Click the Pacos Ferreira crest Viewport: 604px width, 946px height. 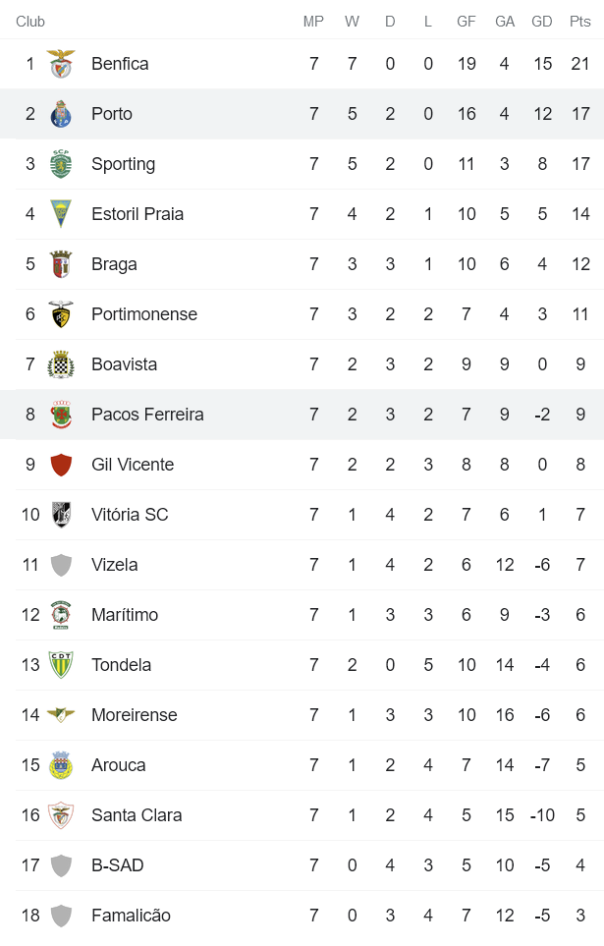tap(61, 415)
